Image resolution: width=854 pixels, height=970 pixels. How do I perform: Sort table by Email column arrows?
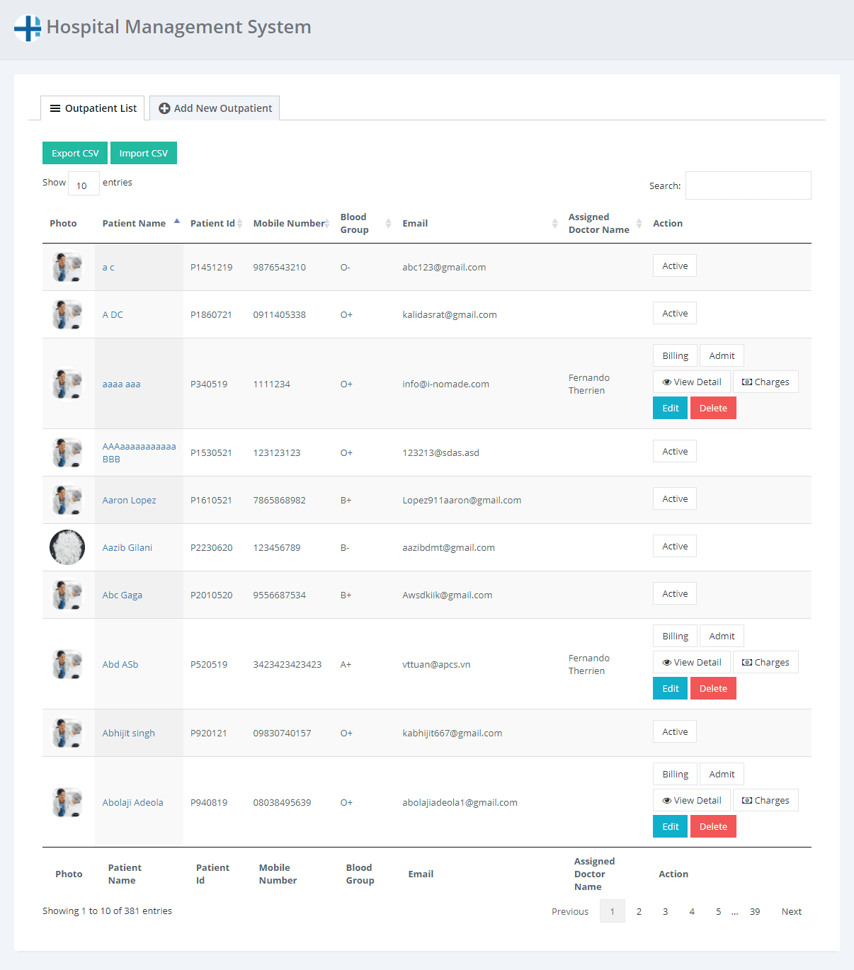point(554,224)
